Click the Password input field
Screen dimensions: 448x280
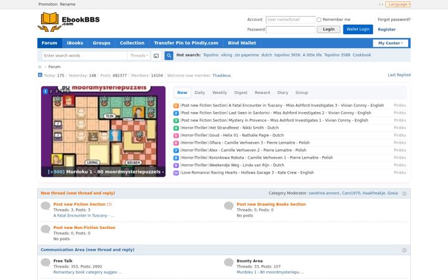pyautogui.click(x=291, y=29)
